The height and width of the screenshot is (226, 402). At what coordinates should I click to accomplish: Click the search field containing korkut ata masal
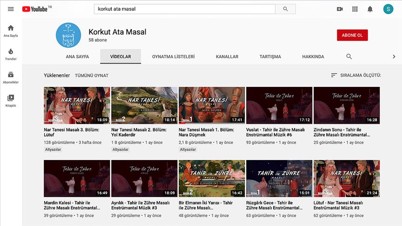click(184, 9)
